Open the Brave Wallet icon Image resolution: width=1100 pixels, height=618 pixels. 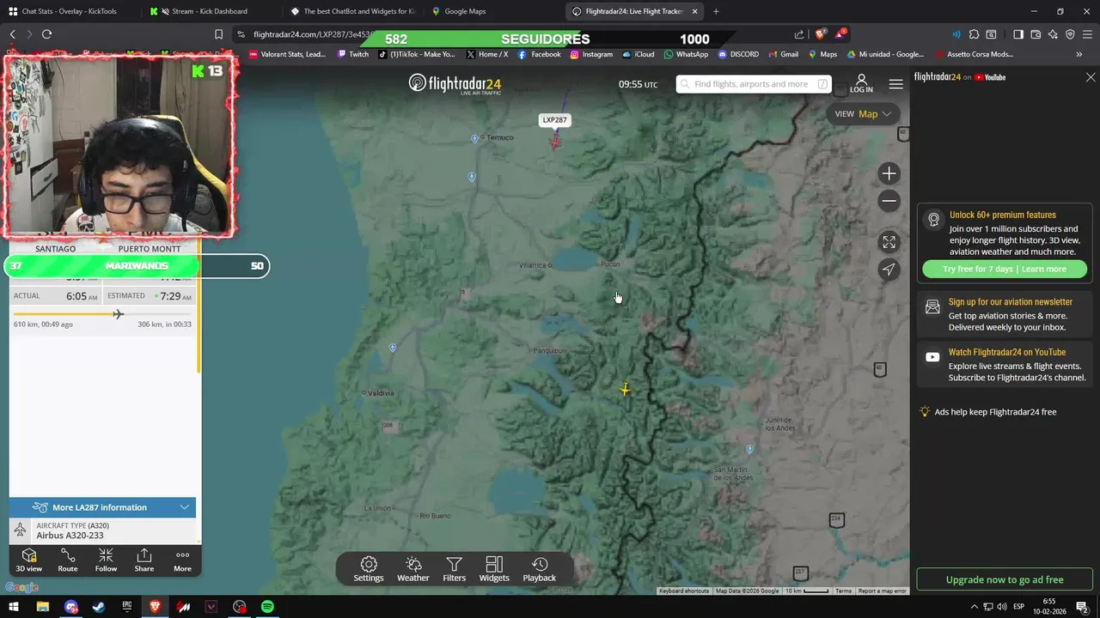(1036, 34)
